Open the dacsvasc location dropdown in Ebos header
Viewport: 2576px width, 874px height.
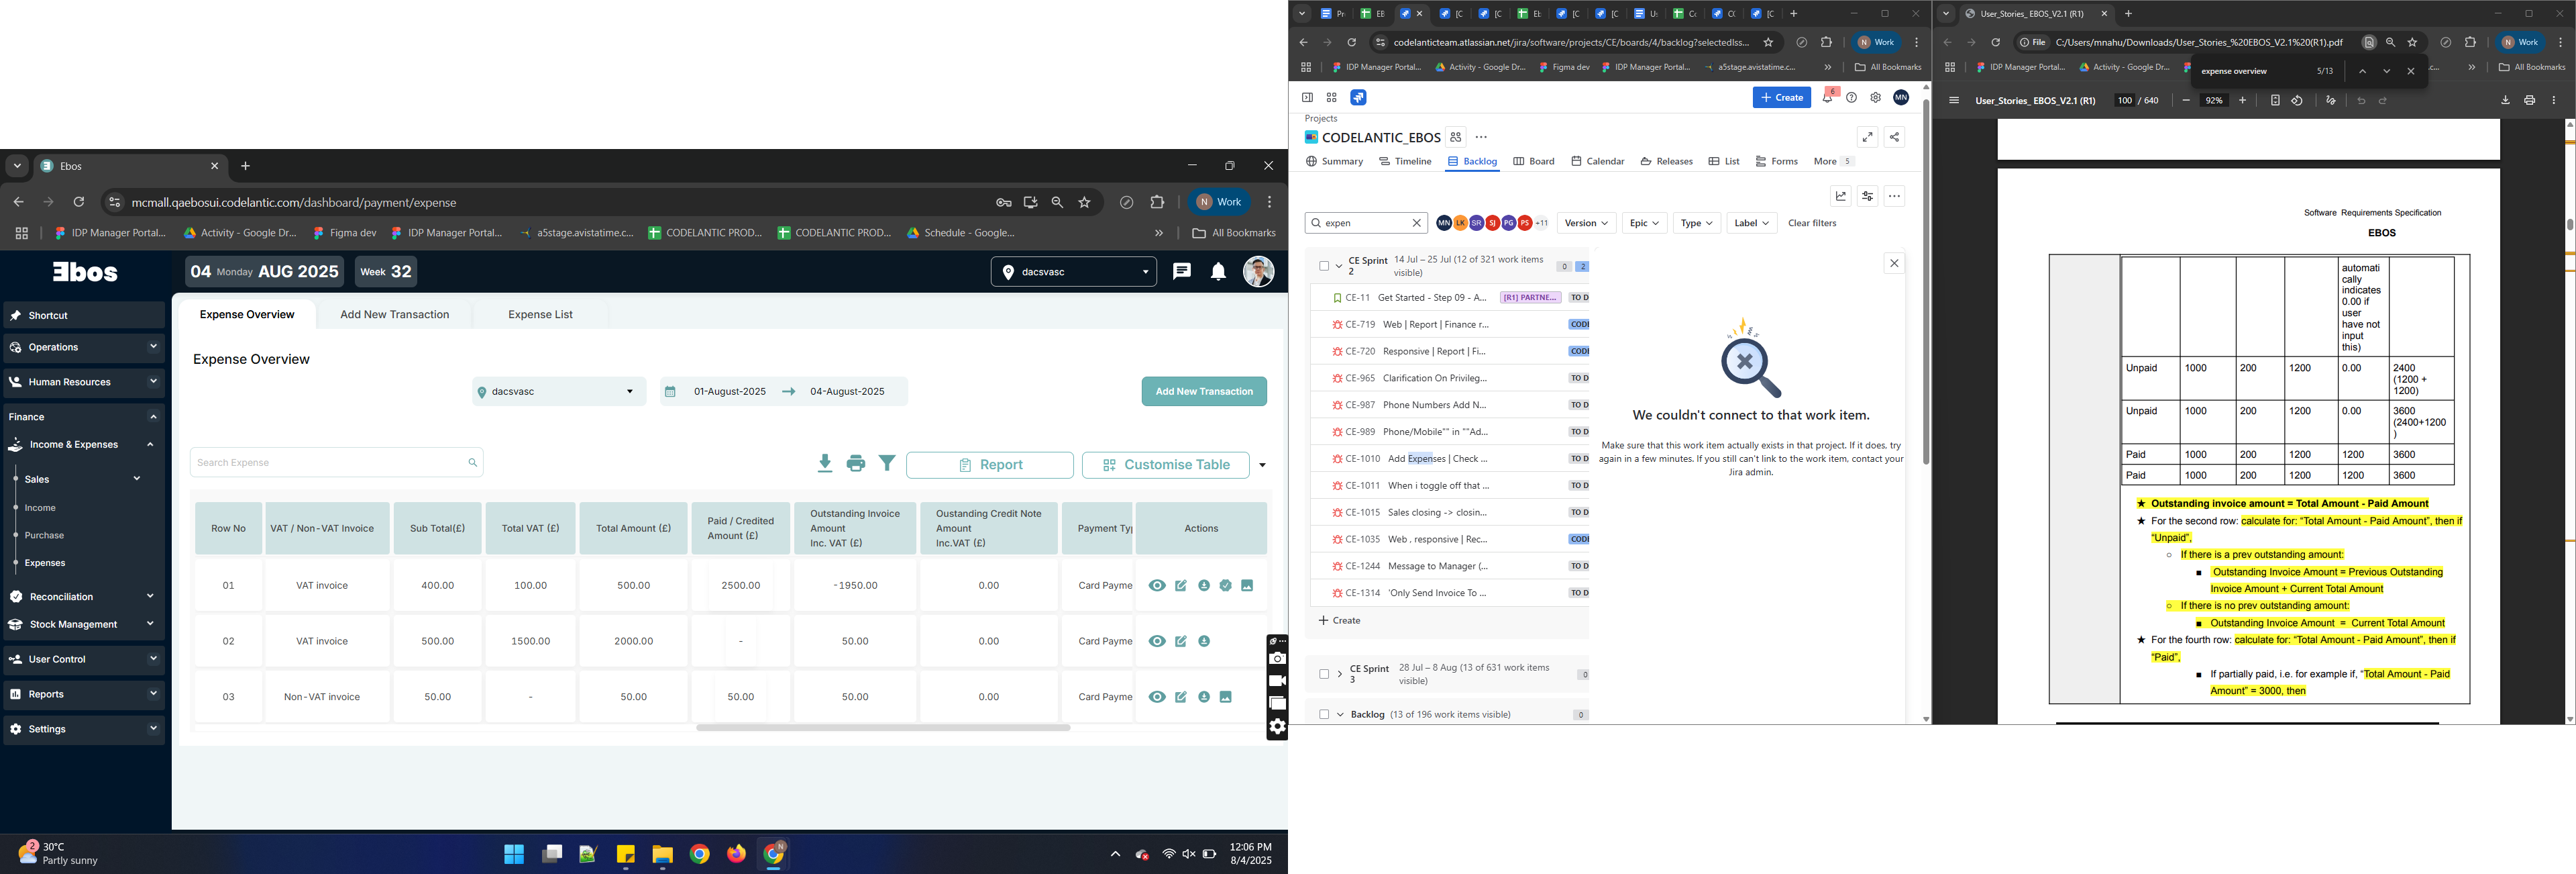coord(1073,271)
